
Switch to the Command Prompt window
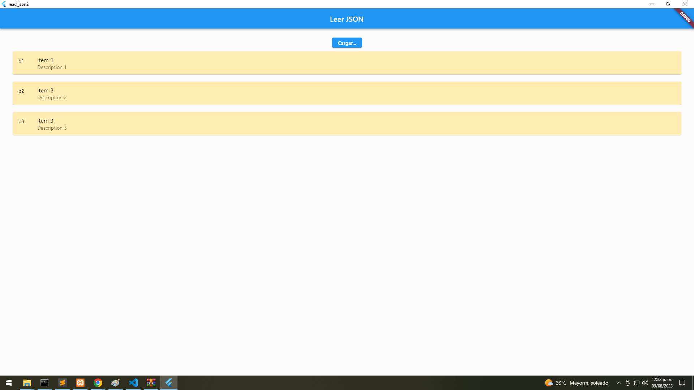click(x=44, y=383)
